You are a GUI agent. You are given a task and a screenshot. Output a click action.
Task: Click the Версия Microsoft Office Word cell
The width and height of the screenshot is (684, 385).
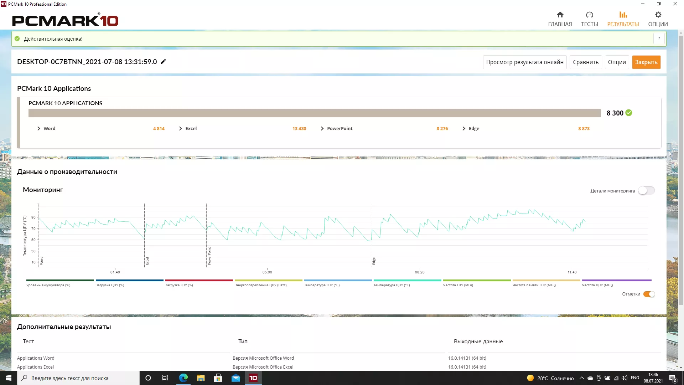pos(263,358)
